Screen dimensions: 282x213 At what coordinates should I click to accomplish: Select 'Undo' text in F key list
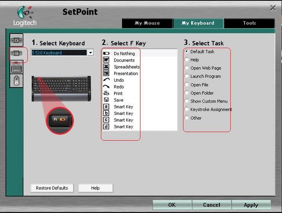119,80
